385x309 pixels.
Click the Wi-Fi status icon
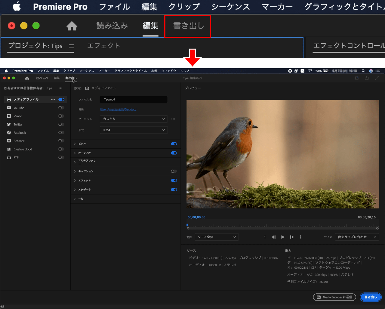310,71
